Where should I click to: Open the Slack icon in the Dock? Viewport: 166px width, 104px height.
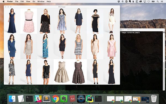pyautogui.click(x=38, y=98)
